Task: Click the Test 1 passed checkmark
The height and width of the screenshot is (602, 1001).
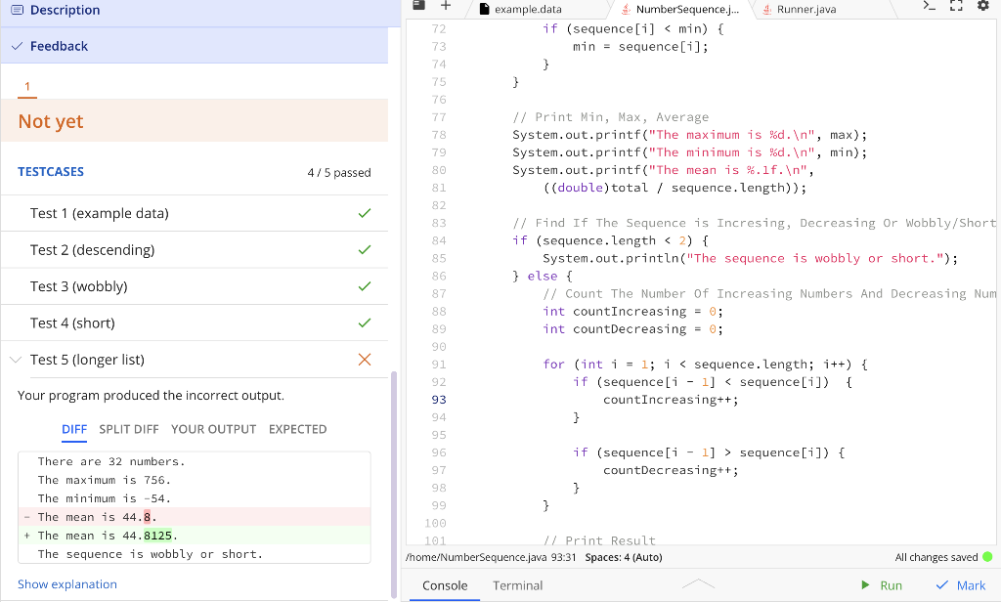Action: click(365, 213)
